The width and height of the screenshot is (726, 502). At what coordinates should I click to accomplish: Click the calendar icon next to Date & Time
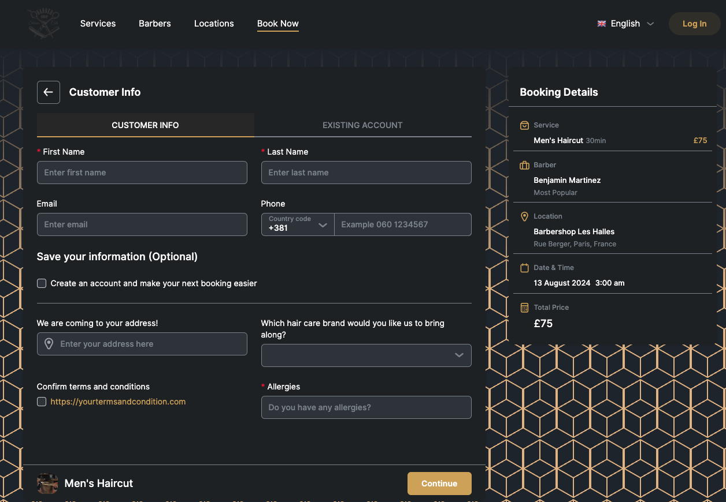[x=524, y=268]
